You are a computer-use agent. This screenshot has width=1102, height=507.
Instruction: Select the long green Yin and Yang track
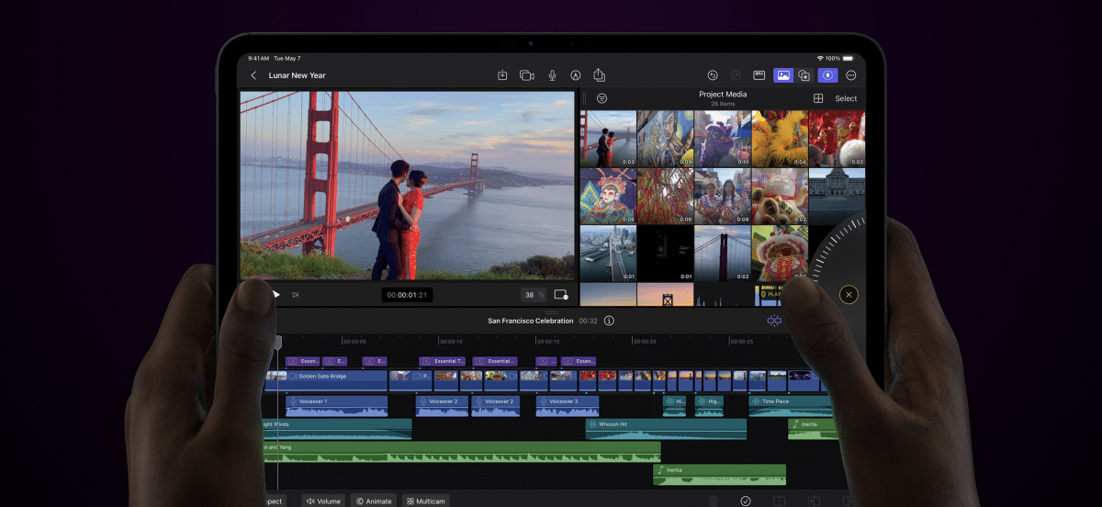461,451
